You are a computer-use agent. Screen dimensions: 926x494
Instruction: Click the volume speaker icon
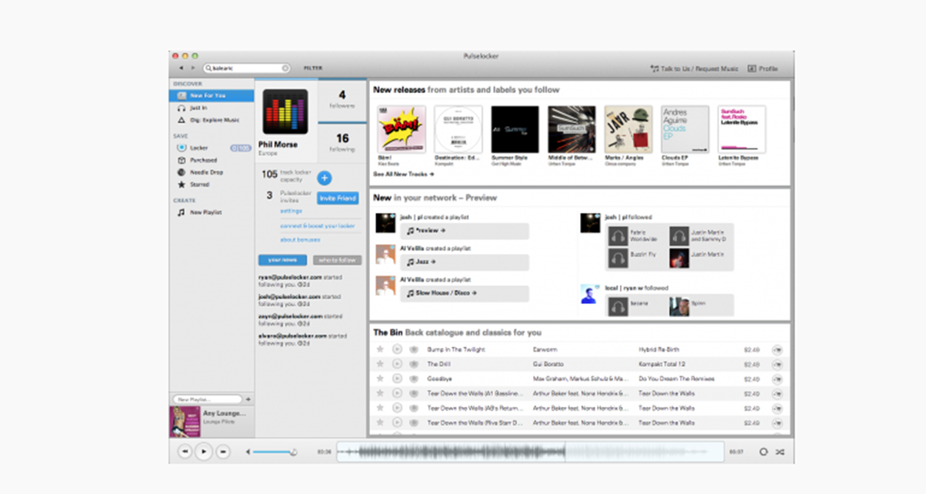[x=248, y=452]
